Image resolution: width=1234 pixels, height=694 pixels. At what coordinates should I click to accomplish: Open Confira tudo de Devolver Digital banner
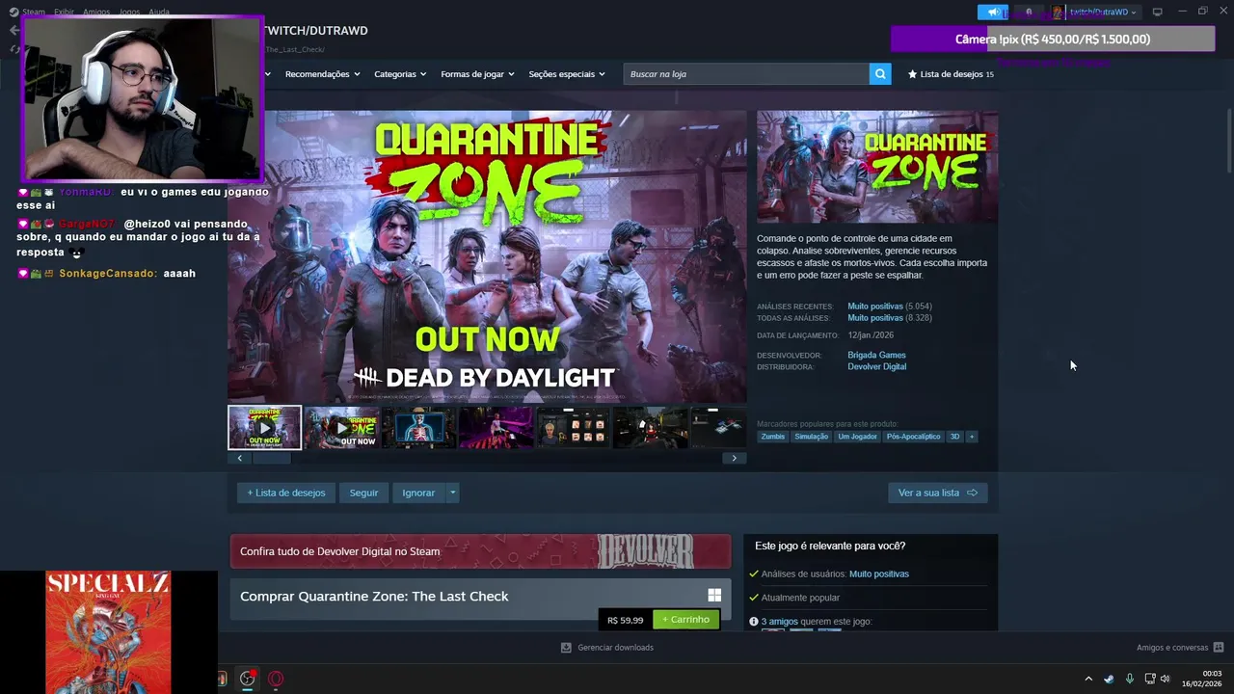[x=480, y=551]
